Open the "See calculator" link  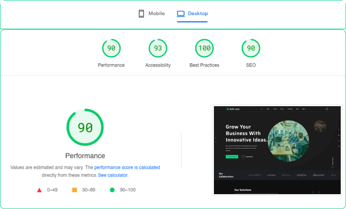point(113,176)
